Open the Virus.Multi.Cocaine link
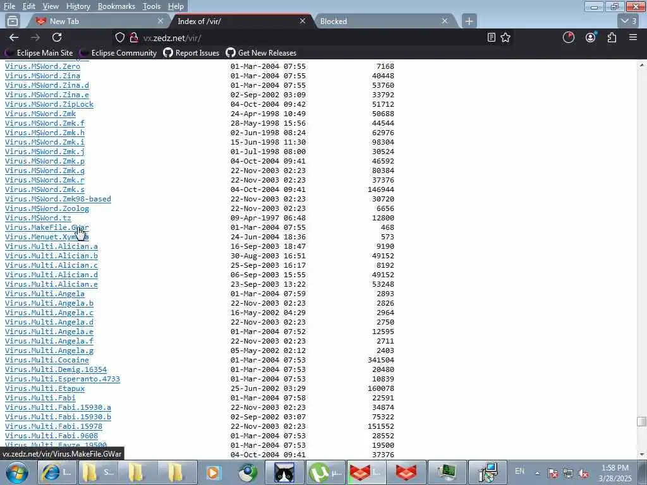Image resolution: width=647 pixels, height=485 pixels. tap(47, 360)
